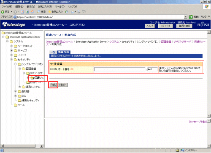The height and width of the screenshot is (153, 211).
Task: Click the Search magnifier toolbar icon
Action: click(38, 12)
